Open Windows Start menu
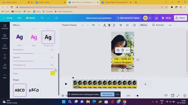Image resolution: width=188 pixels, height=105 pixels. coord(64,102)
